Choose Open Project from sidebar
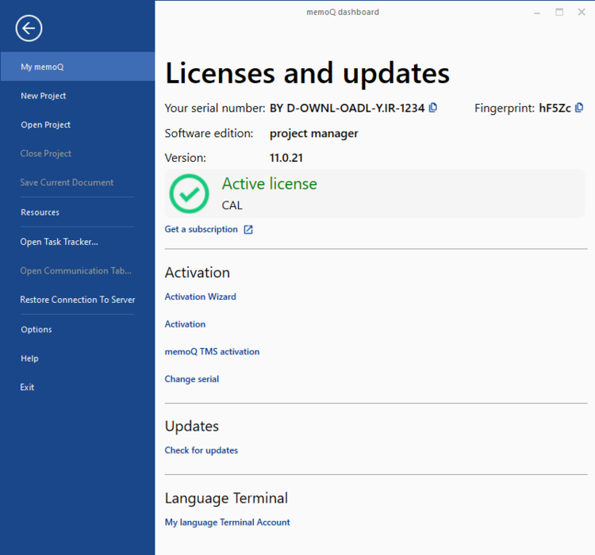 pos(45,124)
